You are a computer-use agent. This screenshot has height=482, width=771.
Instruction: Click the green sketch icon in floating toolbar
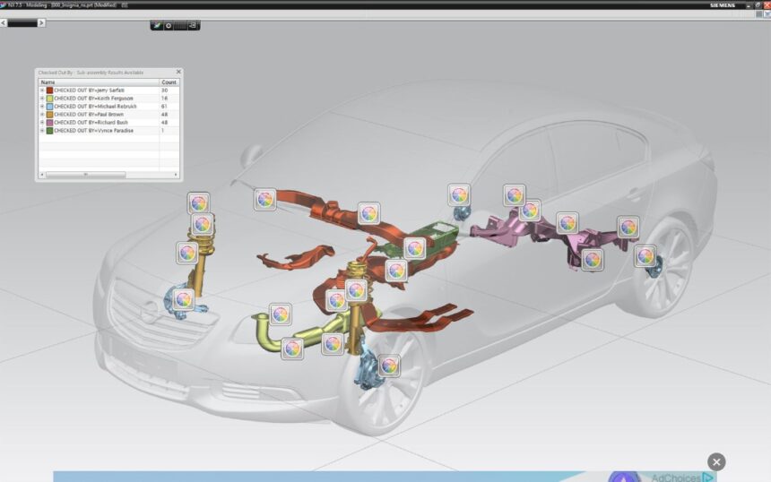[x=157, y=26]
